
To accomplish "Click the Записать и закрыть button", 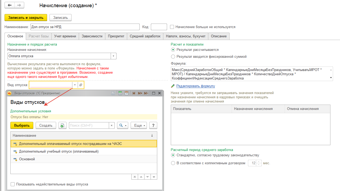I will [26, 17].
